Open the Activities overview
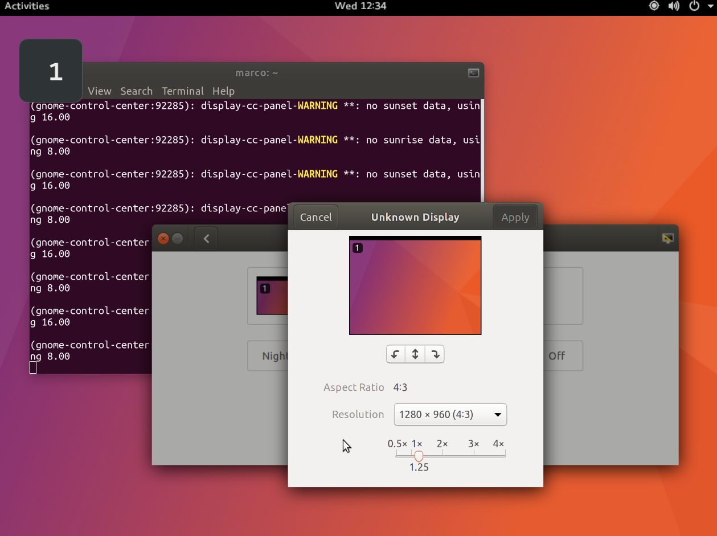Screen dimensions: 717x536 click(x=27, y=6)
